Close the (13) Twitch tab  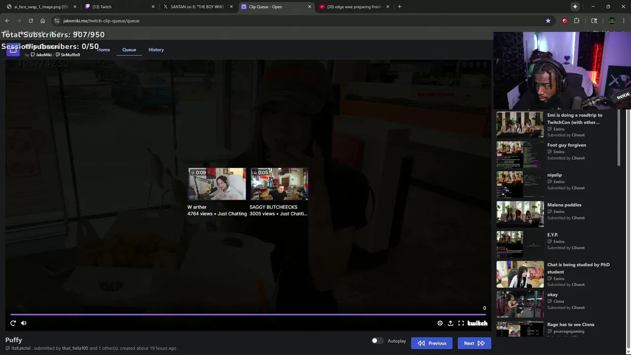153,7
